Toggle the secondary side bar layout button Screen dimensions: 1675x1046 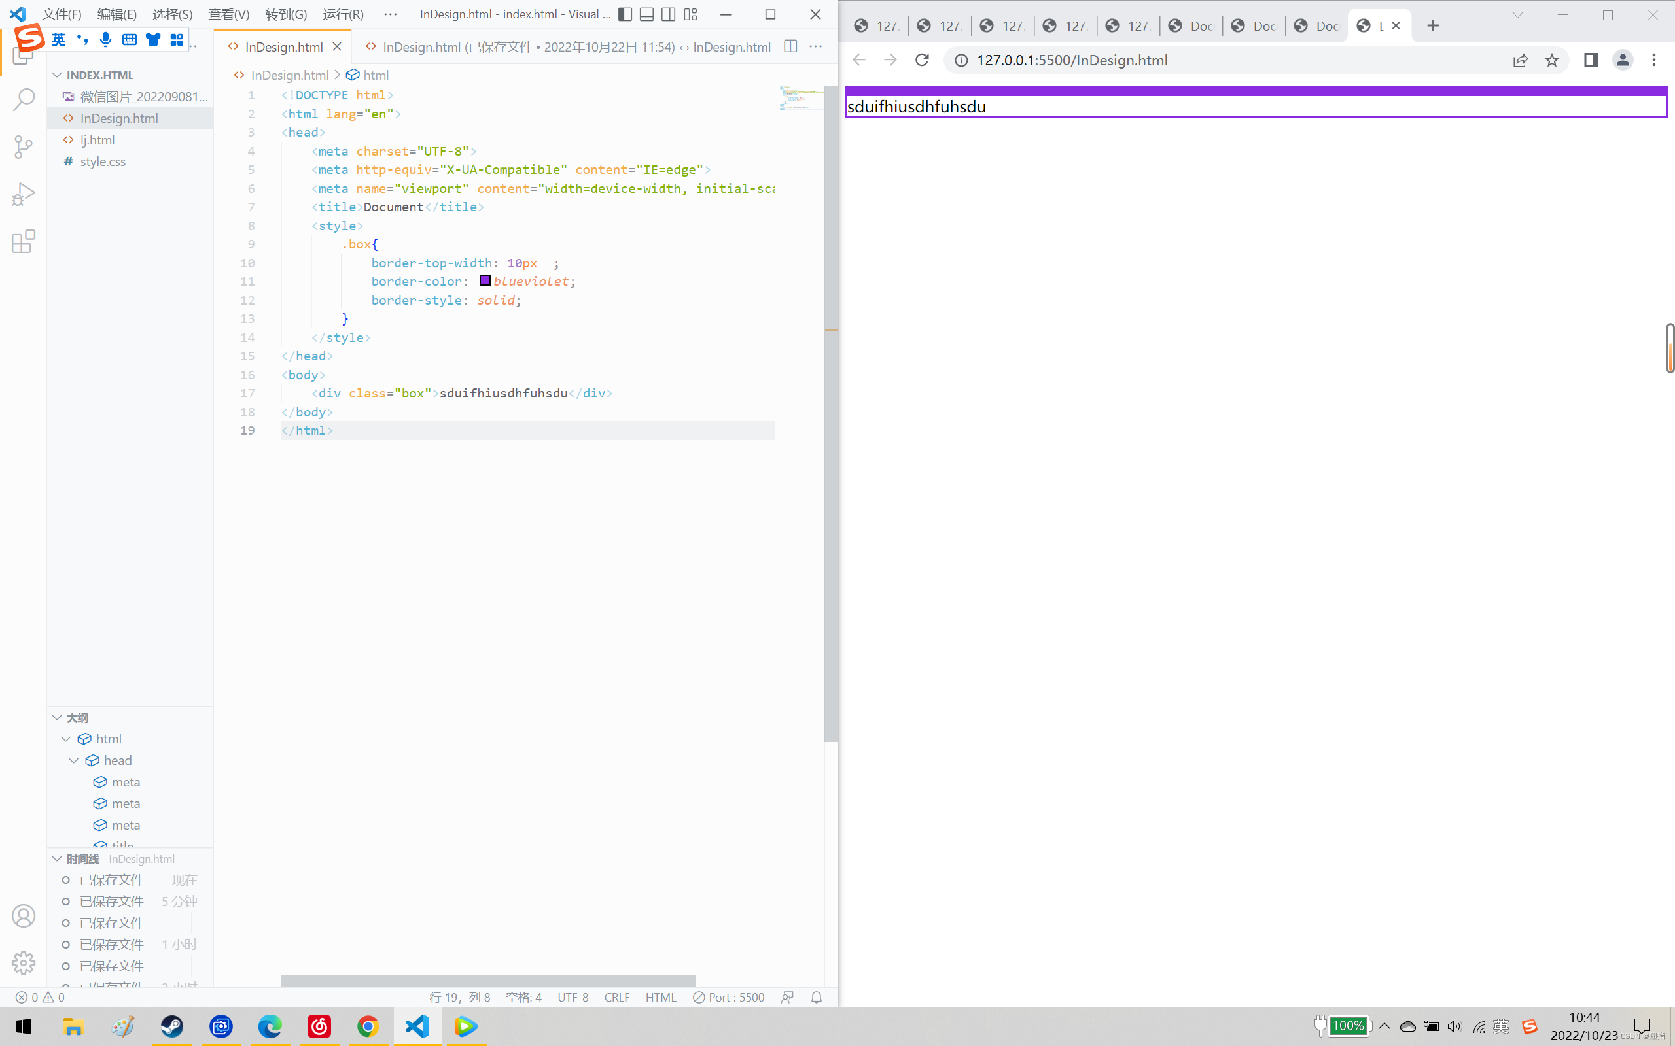(x=669, y=14)
